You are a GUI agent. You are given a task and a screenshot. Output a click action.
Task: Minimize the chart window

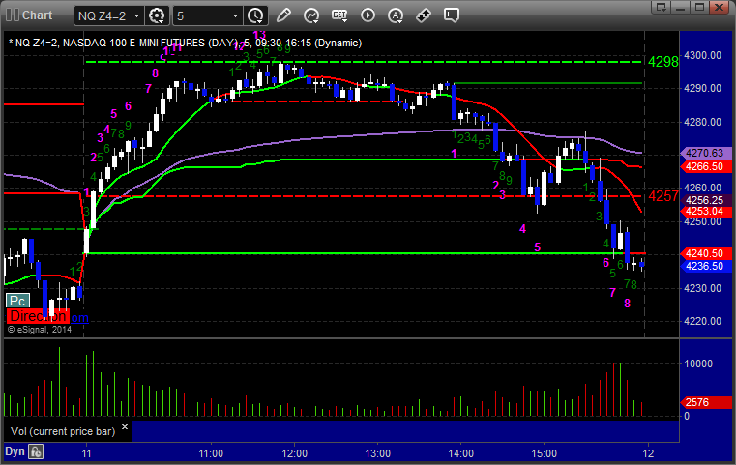click(681, 7)
